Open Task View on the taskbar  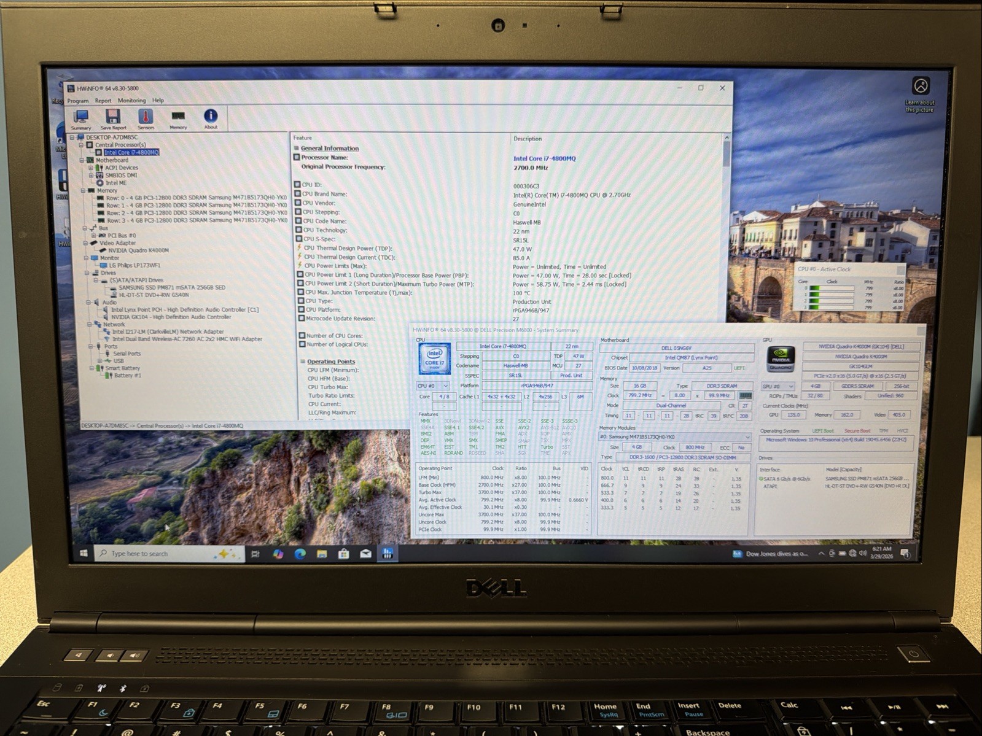[255, 554]
